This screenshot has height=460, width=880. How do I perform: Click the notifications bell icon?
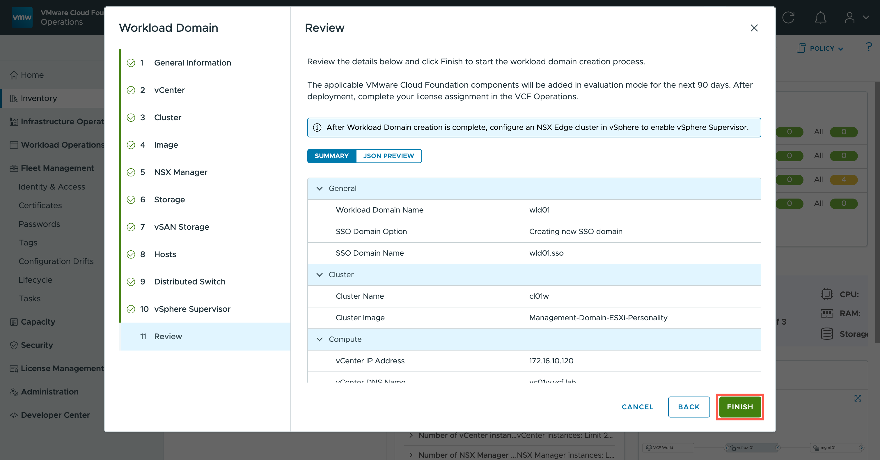pyautogui.click(x=820, y=17)
